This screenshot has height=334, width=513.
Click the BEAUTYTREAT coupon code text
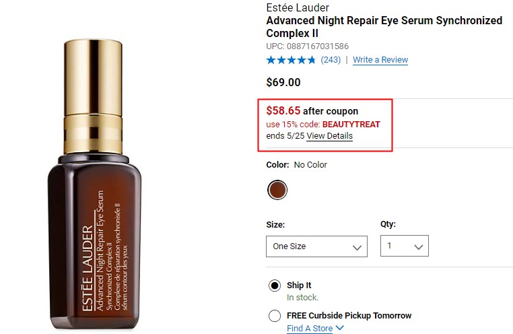pyautogui.click(x=351, y=125)
